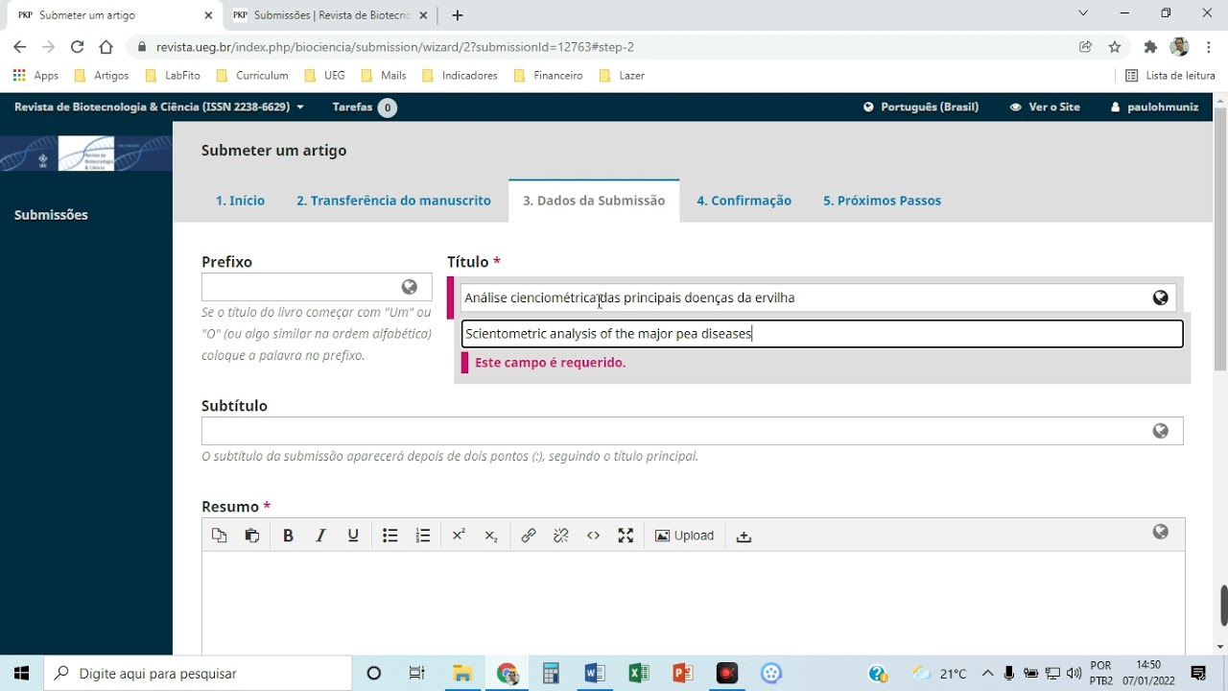
Task: Click the English title input field
Action: [822, 334]
